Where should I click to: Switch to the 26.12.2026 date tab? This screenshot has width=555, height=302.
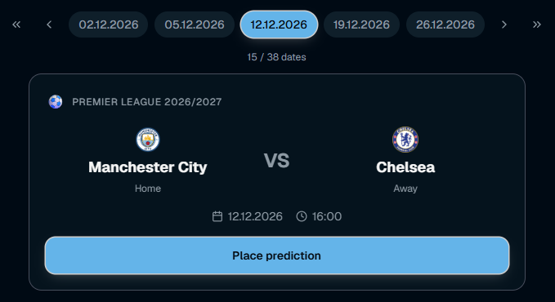click(445, 24)
